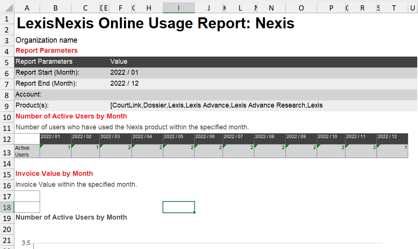Click the '2022 / 11' month column header
Screen dimensions: 418x249
[361, 139]
